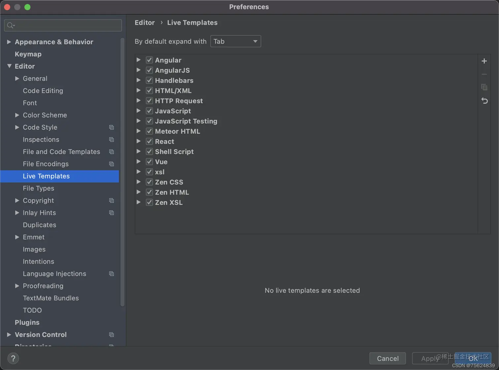Open the Duplicates settings page
The height and width of the screenshot is (370, 499).
(x=39, y=225)
